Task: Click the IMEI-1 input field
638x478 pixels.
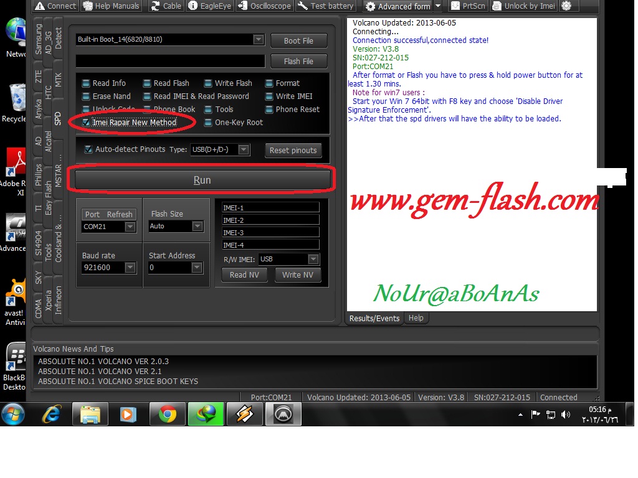Action: point(270,208)
